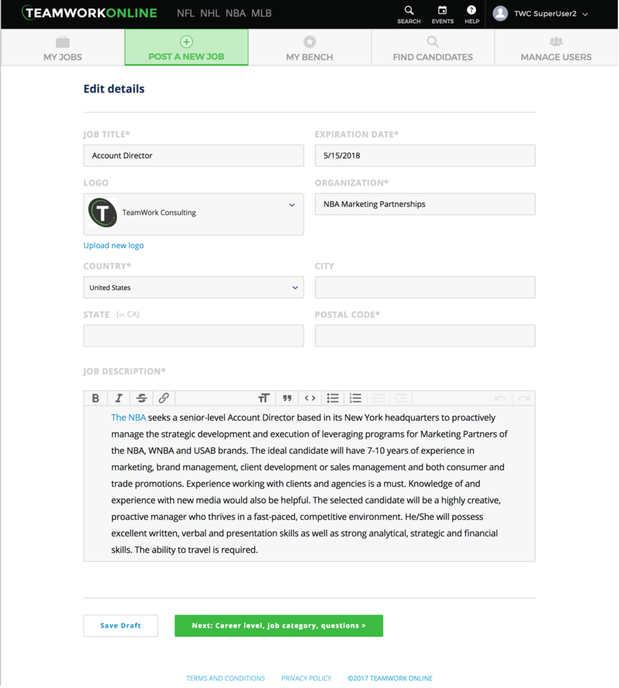The width and height of the screenshot is (619, 688).
Task: Insert a code block
Action: (309, 398)
